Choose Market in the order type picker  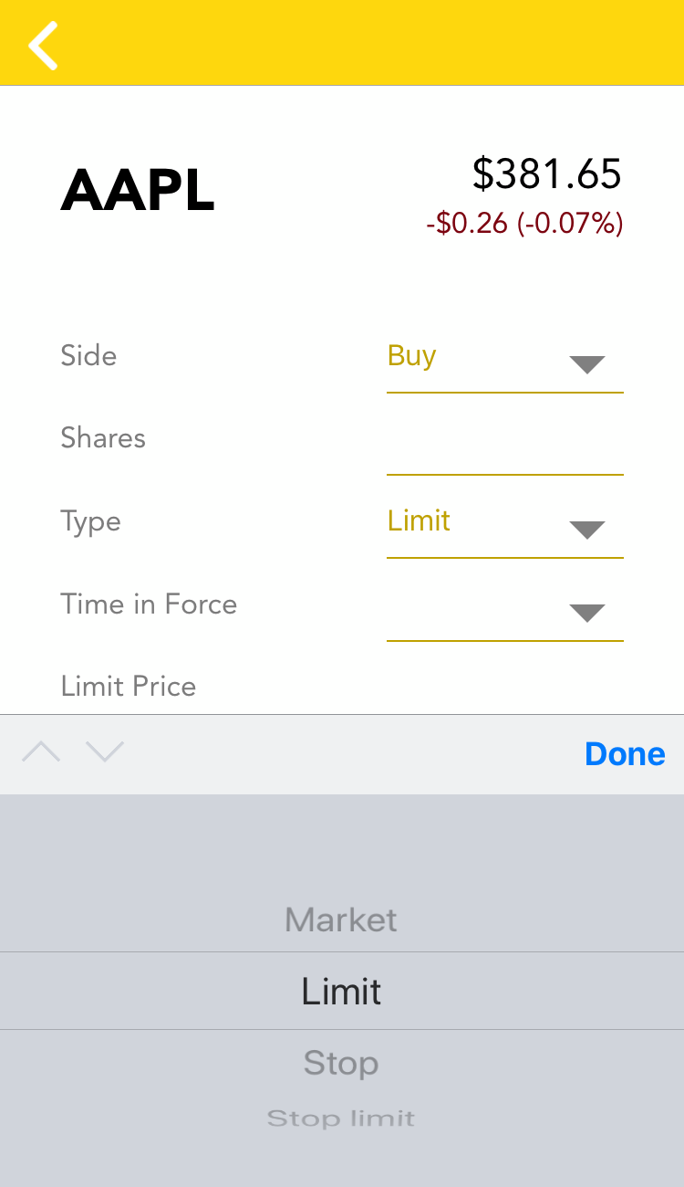tap(341, 919)
